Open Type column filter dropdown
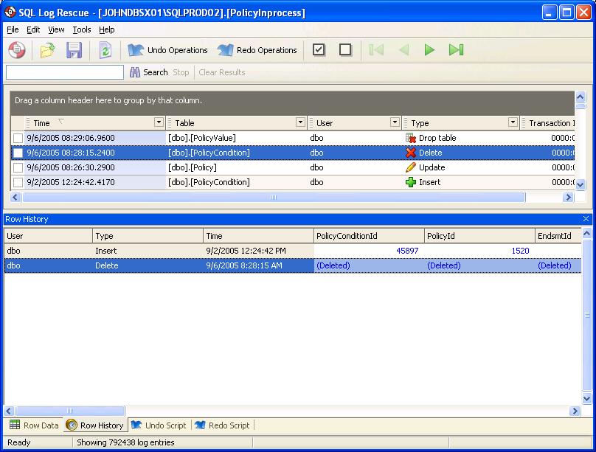This screenshot has width=596, height=452. pos(513,122)
